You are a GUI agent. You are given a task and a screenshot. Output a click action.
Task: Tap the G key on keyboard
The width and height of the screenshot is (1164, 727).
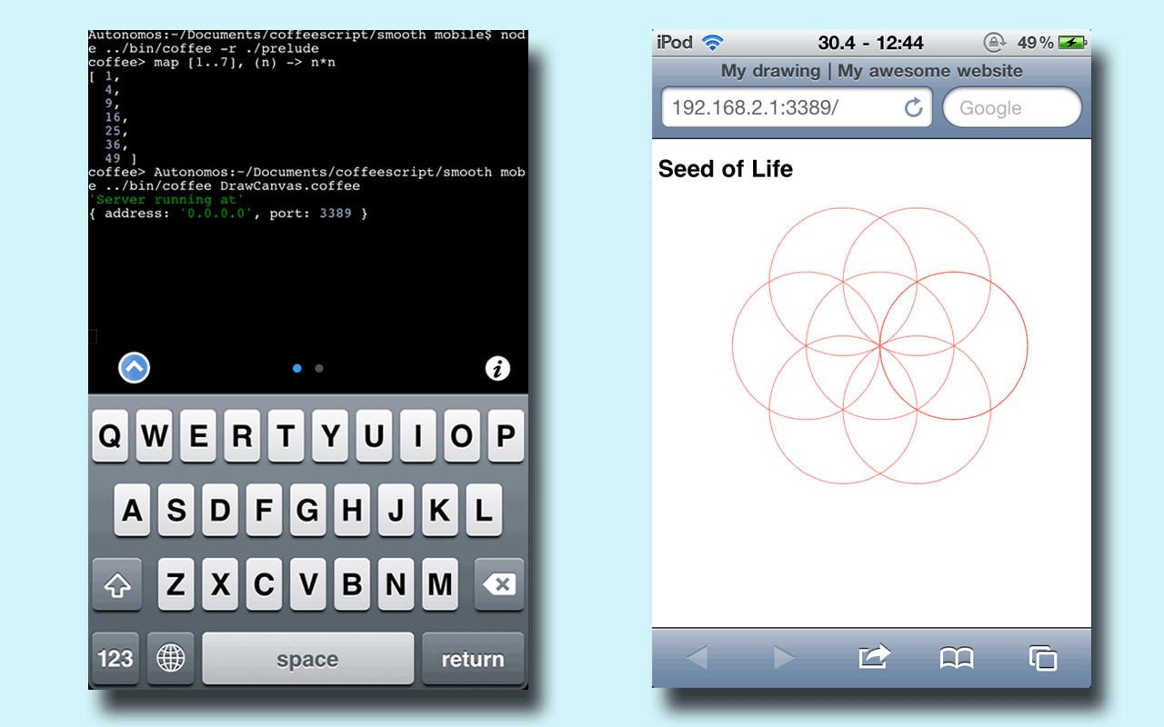(x=308, y=510)
